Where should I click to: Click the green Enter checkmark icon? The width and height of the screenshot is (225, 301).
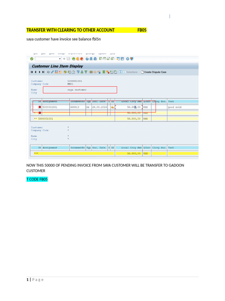[x=32, y=59]
